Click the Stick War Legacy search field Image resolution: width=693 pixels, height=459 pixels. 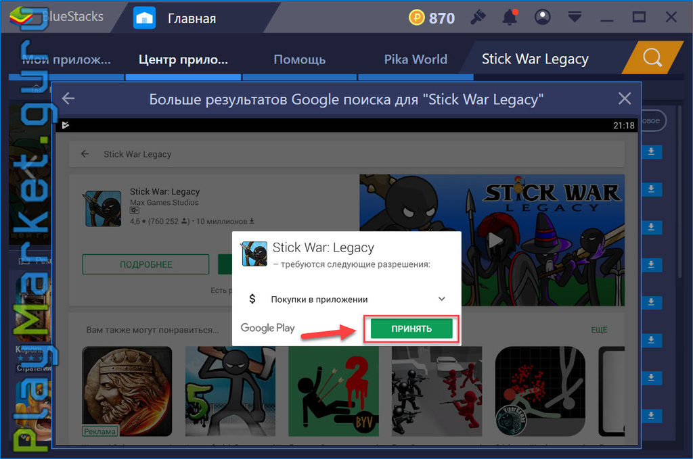346,154
